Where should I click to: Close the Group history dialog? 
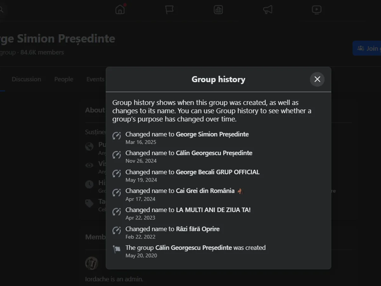coord(317,79)
